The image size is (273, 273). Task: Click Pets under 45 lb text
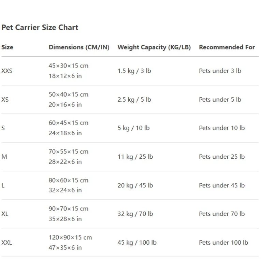point(222,185)
